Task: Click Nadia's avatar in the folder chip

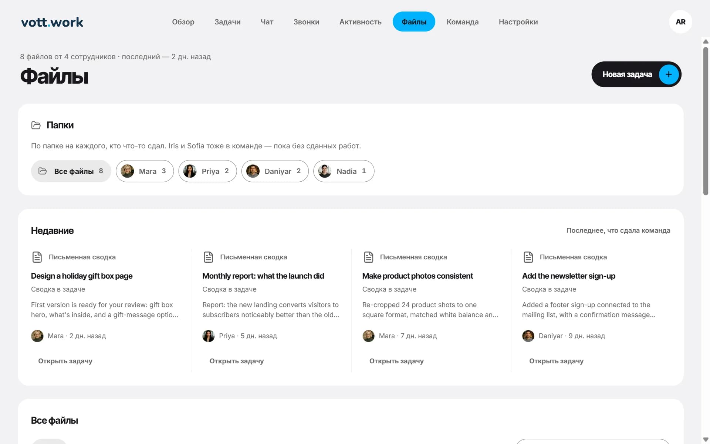Action: tap(325, 171)
